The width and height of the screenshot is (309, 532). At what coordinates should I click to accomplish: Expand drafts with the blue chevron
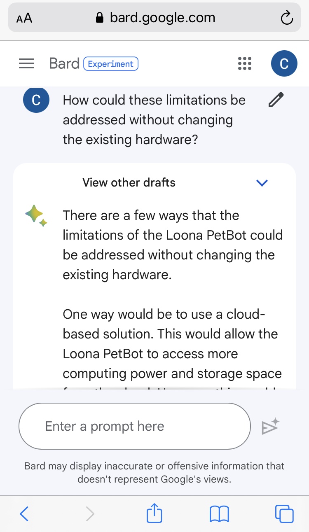click(x=262, y=183)
